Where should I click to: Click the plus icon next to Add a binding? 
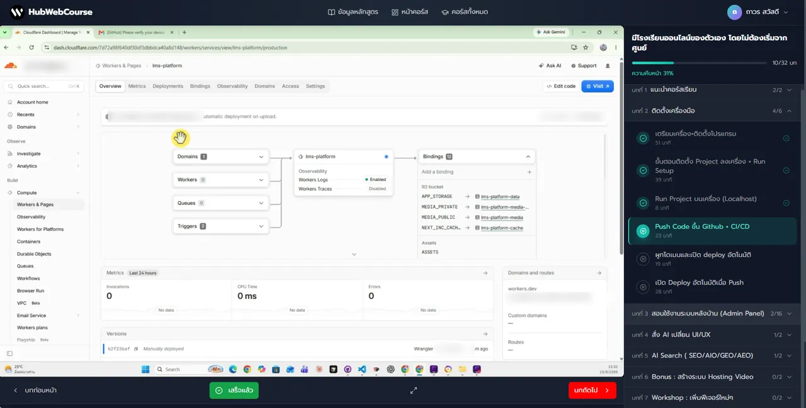click(x=529, y=172)
